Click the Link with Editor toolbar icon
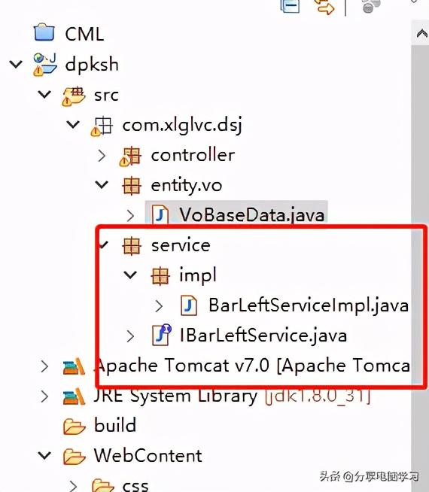429x492 pixels. coord(324,6)
